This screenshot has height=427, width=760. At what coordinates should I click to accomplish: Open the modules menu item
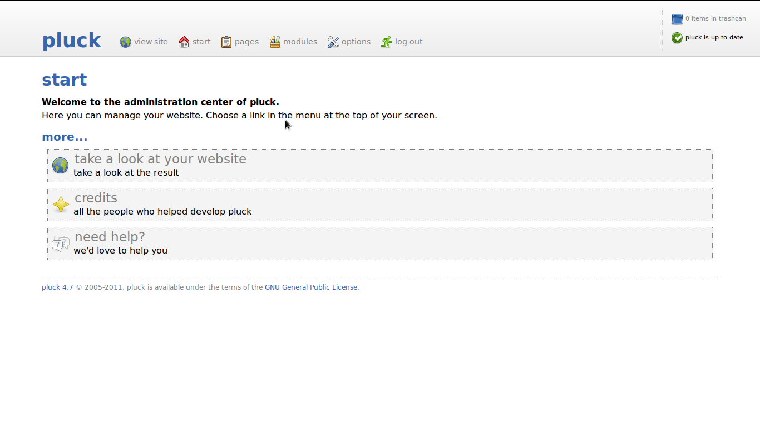coord(300,42)
